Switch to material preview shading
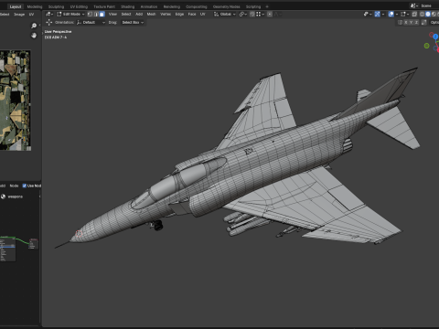Image resolution: width=439 pixels, height=329 pixels. tap(434, 14)
